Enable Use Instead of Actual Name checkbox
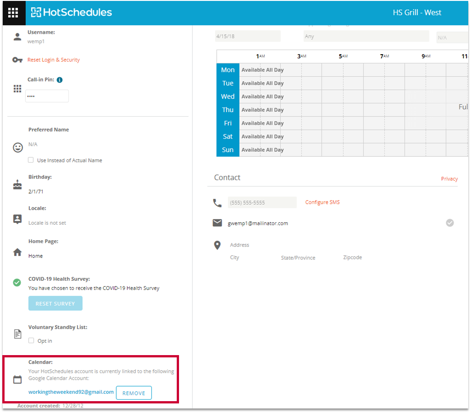This screenshot has height=413, width=471. click(x=31, y=160)
